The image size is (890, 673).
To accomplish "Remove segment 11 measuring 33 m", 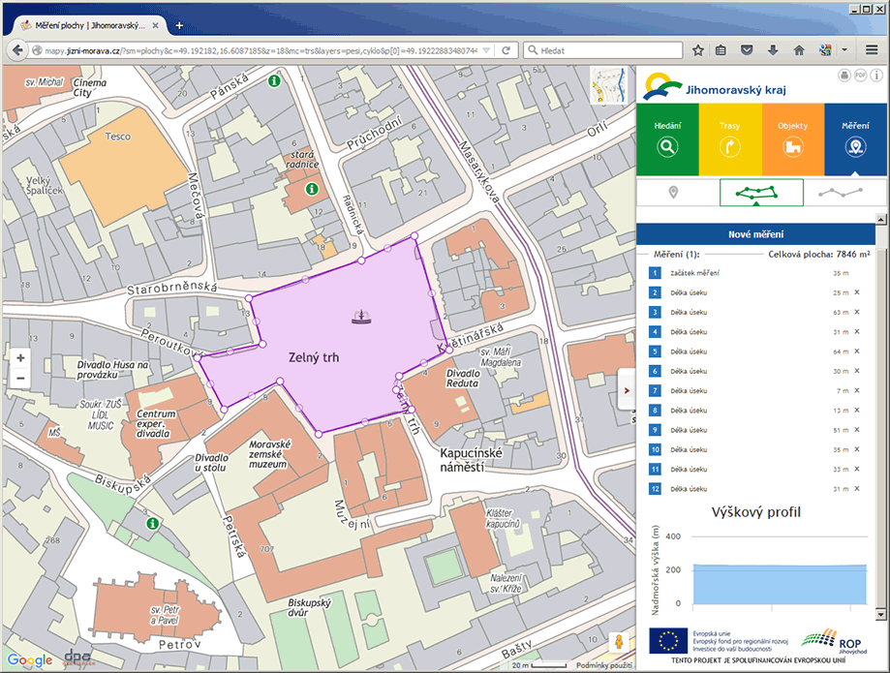I will pyautogui.click(x=857, y=470).
